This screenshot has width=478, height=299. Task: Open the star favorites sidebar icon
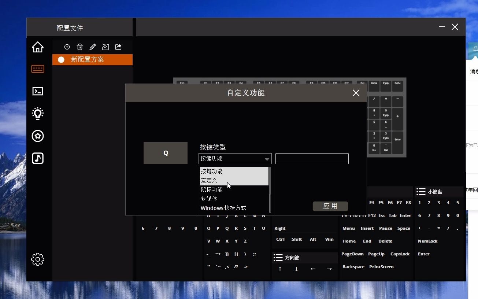click(38, 136)
